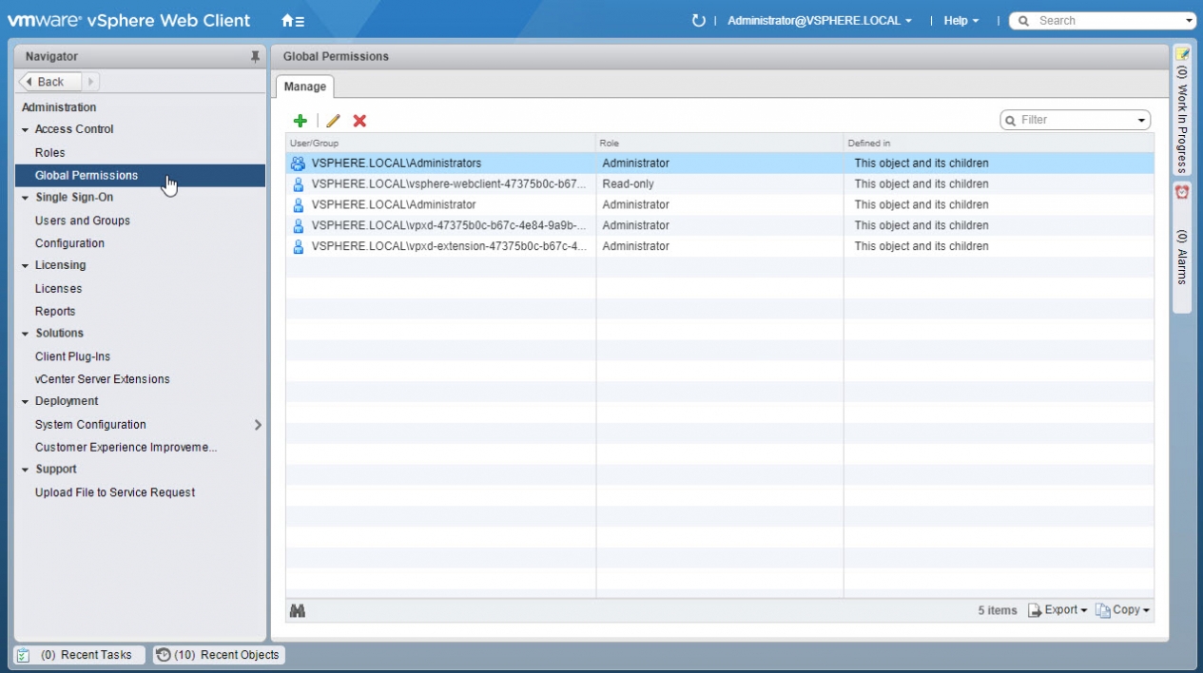This screenshot has width=1203, height=673.
Task: Click the pencil Edit permission icon
Action: (333, 121)
